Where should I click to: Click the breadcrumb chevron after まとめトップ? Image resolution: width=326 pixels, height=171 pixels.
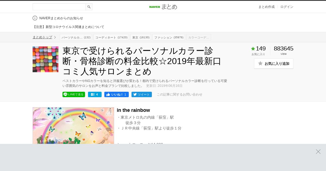(x=55, y=37)
